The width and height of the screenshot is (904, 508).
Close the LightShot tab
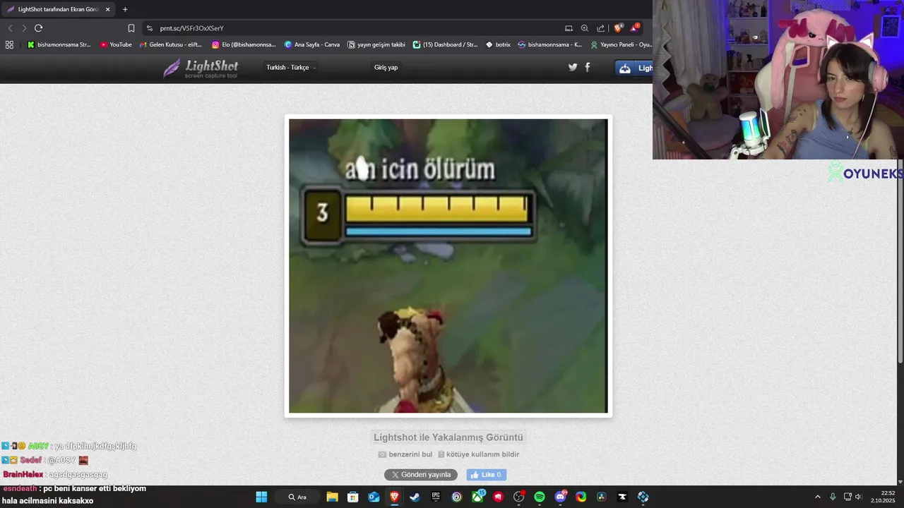point(107,9)
